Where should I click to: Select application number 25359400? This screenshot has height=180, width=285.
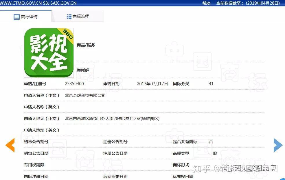tap(74, 84)
